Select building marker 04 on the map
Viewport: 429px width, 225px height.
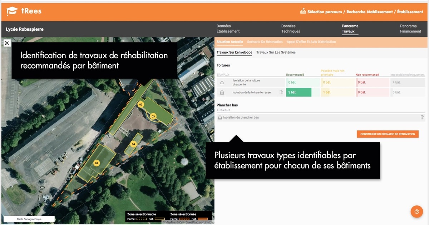[x=133, y=144]
